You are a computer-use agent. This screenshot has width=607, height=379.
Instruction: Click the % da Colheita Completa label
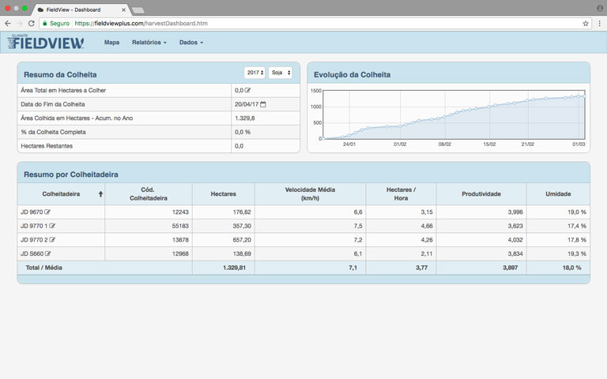pyautogui.click(x=54, y=132)
